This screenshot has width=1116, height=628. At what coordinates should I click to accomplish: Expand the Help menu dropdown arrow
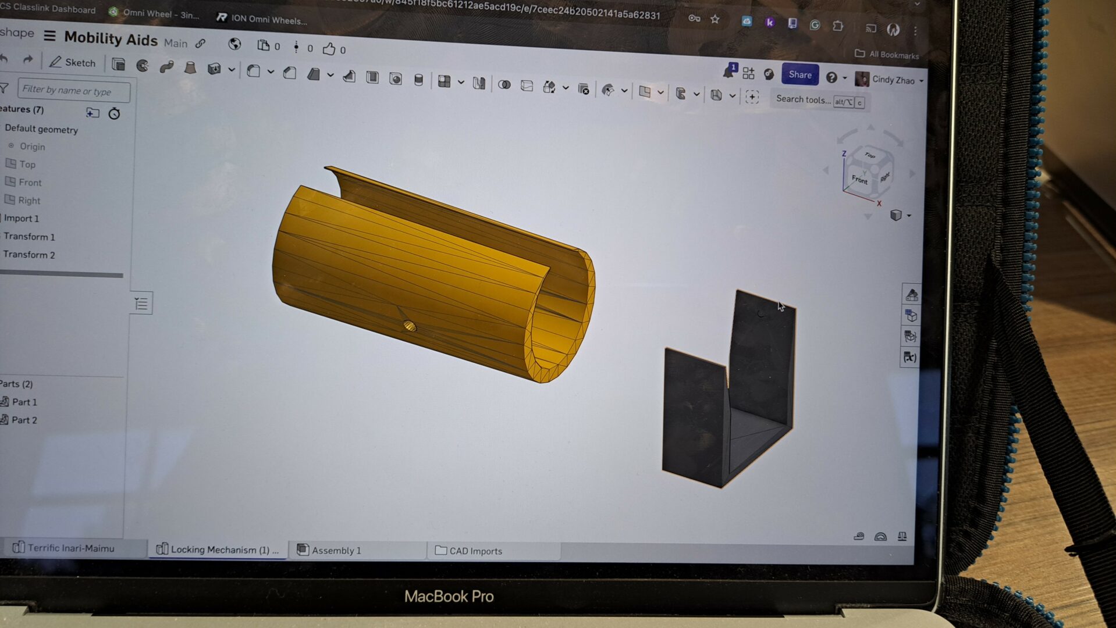(845, 78)
